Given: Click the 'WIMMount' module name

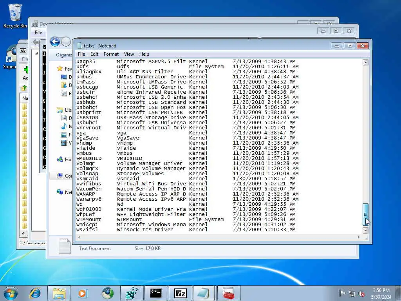Looking at the screenshot, I should pyautogui.click(x=89, y=219).
